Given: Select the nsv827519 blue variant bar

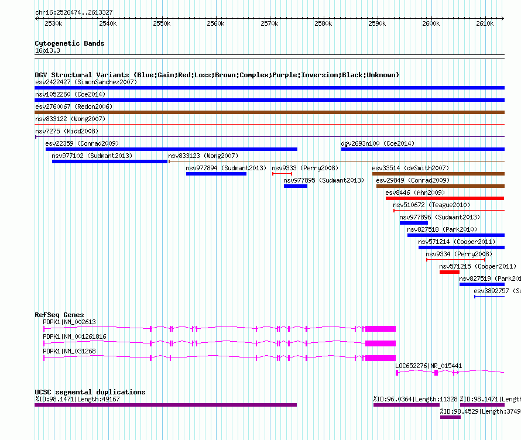Looking at the screenshot, I should [482, 284].
